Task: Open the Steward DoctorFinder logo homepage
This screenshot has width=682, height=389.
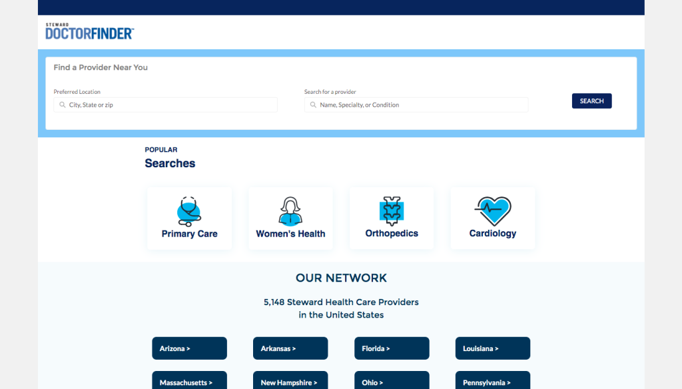Action: pos(90,31)
